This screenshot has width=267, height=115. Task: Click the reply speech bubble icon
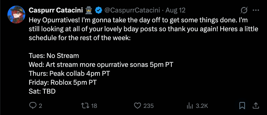(32, 106)
